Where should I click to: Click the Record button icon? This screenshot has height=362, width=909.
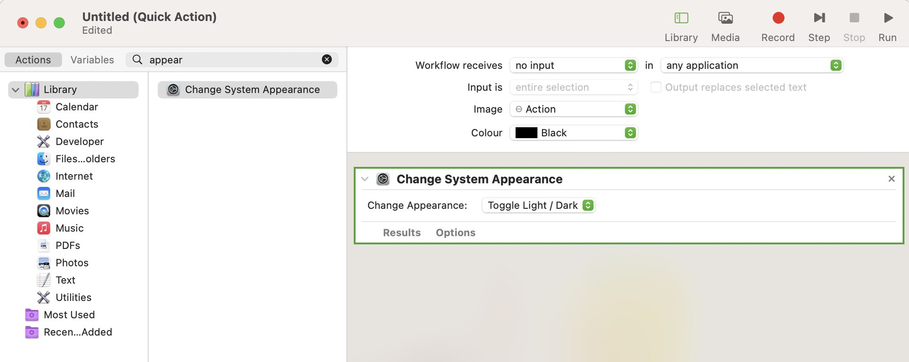coord(778,18)
